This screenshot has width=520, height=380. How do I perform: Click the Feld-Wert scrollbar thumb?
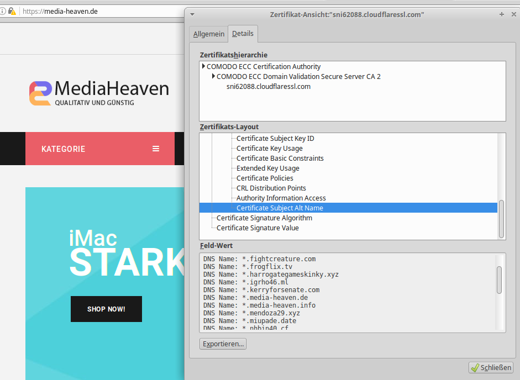click(499, 280)
